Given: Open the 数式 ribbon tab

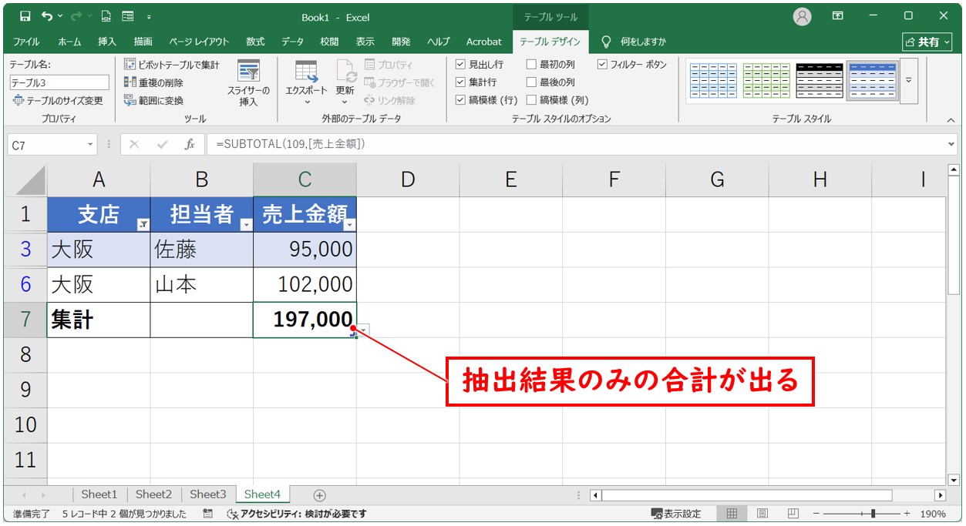Looking at the screenshot, I should coord(255,42).
